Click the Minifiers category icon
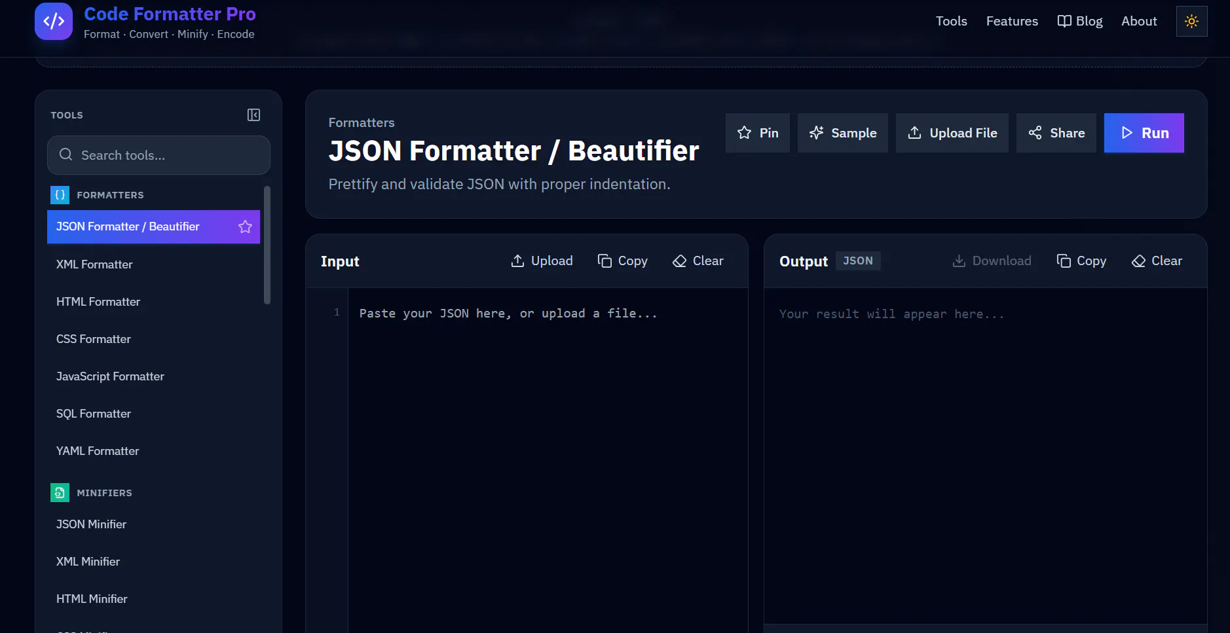 [x=60, y=492]
